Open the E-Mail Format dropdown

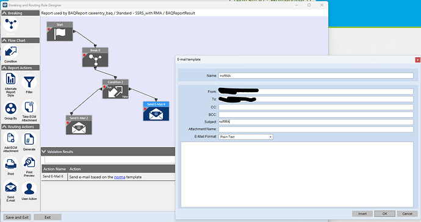(270, 137)
